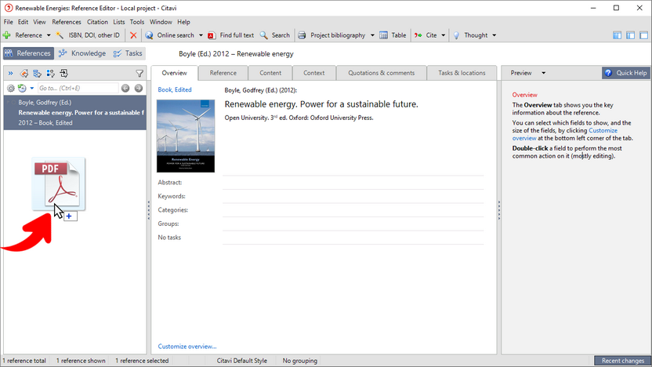Image resolution: width=652 pixels, height=367 pixels.
Task: Click the Keywords field line
Action: [x=353, y=196]
